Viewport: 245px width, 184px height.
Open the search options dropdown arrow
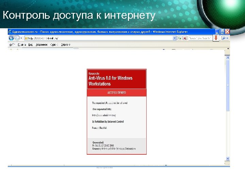[227, 38]
